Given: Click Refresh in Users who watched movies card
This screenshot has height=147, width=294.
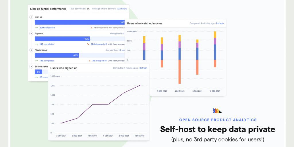Looking at the screenshot, I should point(220,24).
